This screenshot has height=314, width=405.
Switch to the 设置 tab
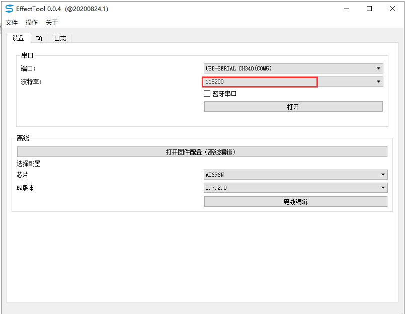pos(18,38)
